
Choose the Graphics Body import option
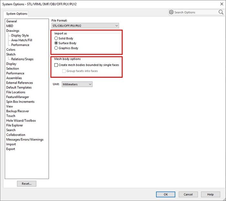click(x=56, y=48)
